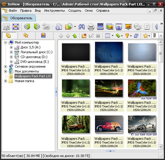Screen dimensions: 165x160
Task: Open the view mode grid dropdown arrow
Action: pos(112,36)
